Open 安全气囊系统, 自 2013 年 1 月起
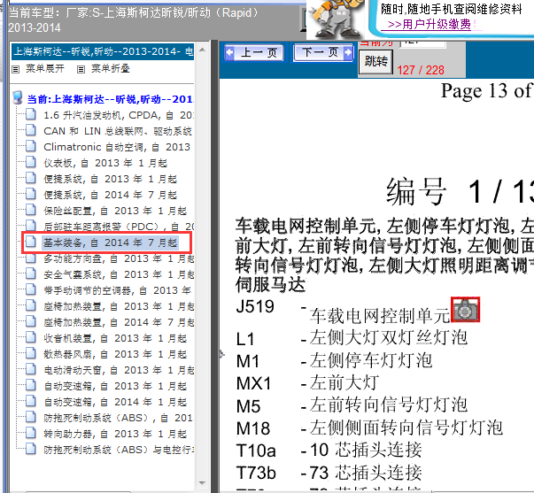The image size is (534, 493). point(118,274)
